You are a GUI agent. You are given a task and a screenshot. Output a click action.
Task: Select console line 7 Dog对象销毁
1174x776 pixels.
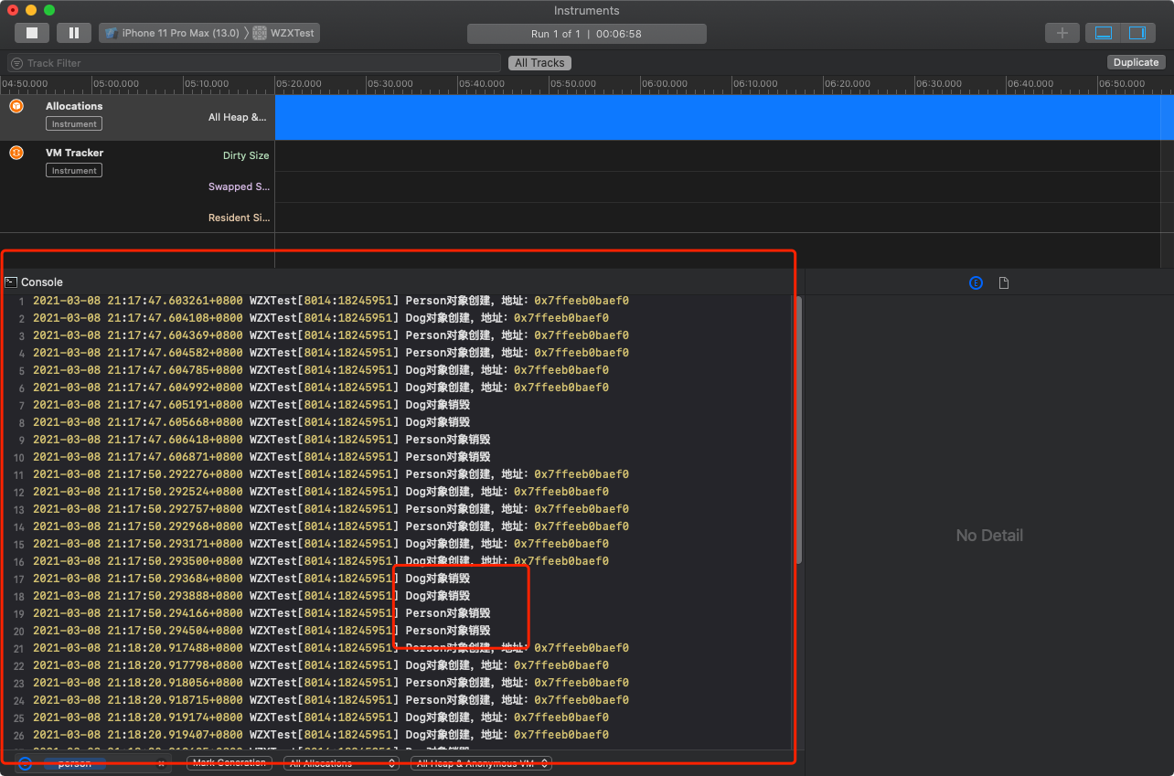397,405
